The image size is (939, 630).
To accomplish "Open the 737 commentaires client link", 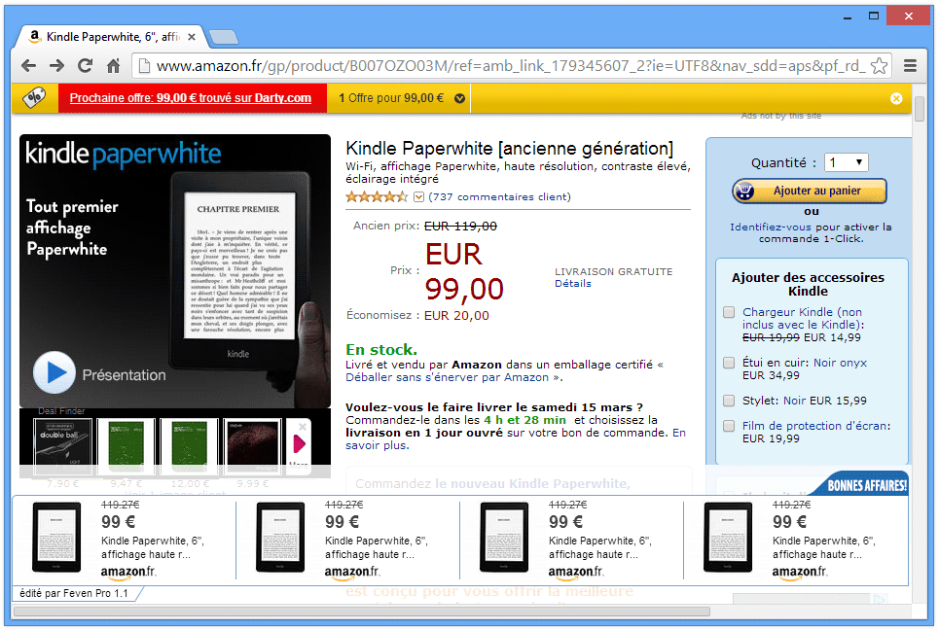I will tap(499, 196).
